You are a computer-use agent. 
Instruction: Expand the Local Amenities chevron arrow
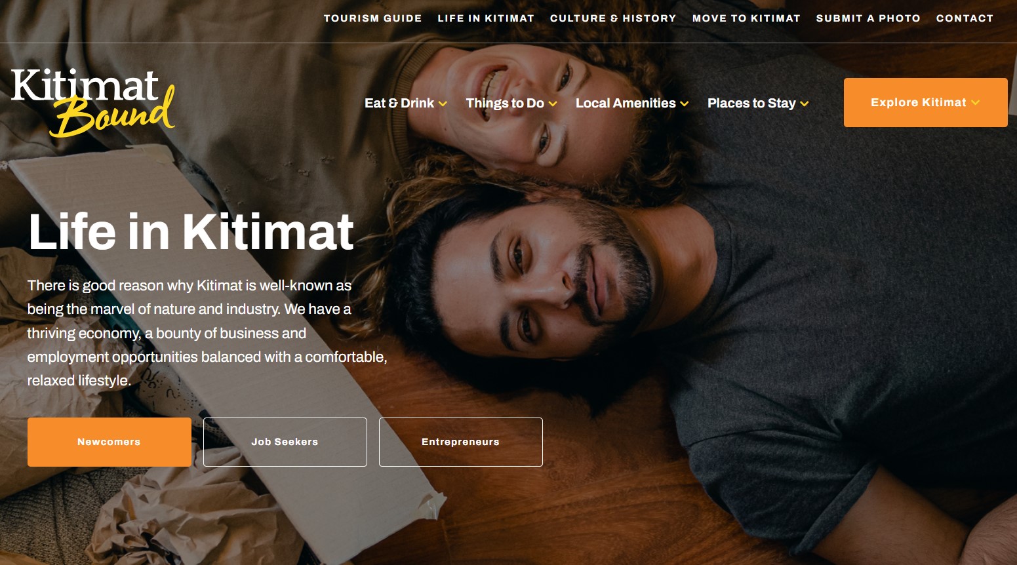(685, 104)
